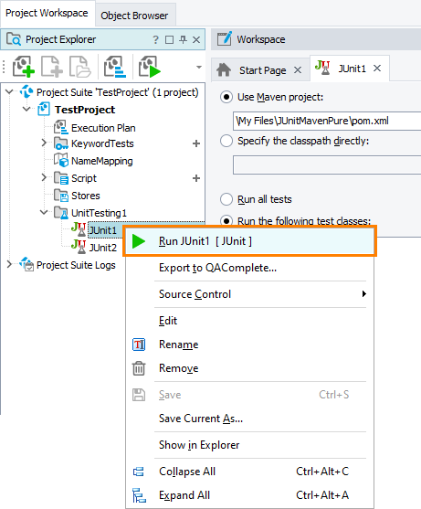421x509 pixels.
Task: Click the Project Suite 'TestProject' node label
Action: [x=118, y=92]
